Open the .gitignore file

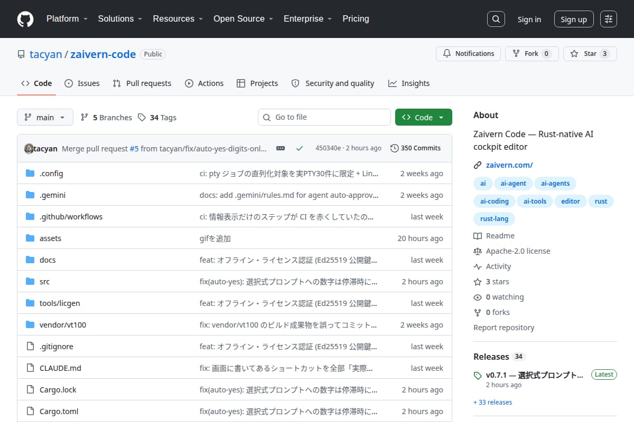(x=56, y=347)
